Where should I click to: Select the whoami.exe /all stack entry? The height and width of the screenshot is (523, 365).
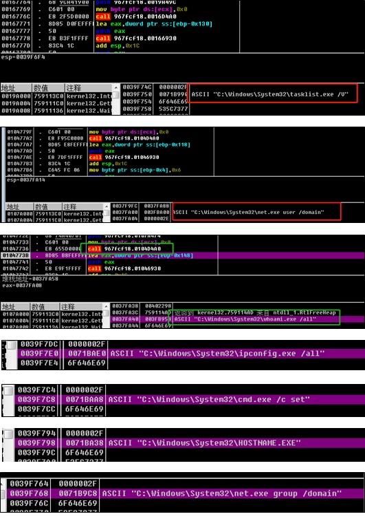click(245, 319)
